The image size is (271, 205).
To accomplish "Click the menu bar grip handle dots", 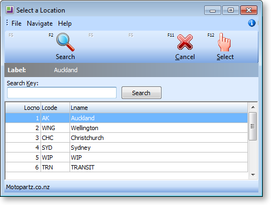I will [7, 22].
